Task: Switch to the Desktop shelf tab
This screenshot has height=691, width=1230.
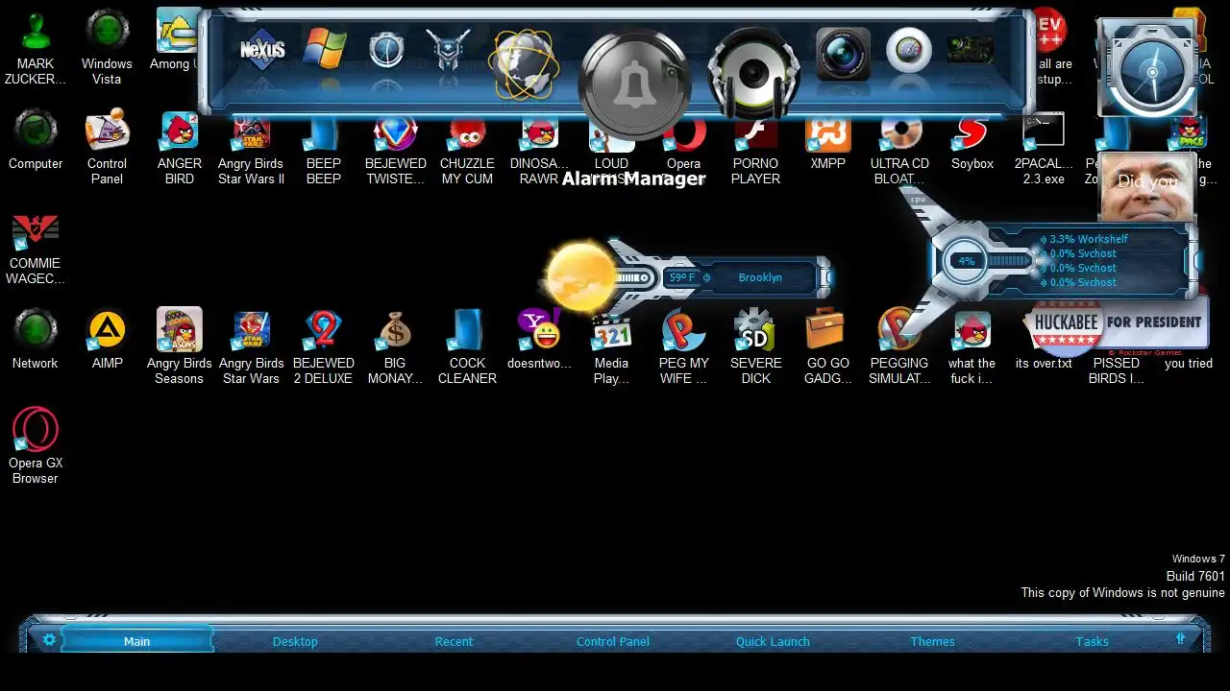Action: (x=295, y=641)
